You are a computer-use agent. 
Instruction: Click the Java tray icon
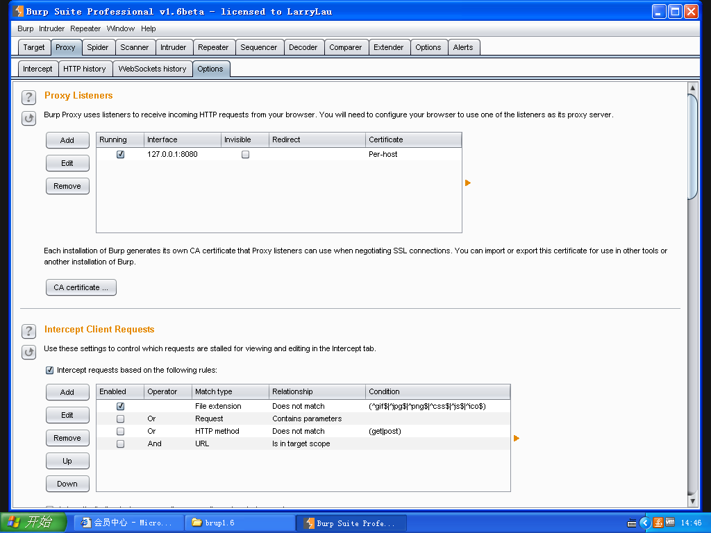tap(658, 523)
